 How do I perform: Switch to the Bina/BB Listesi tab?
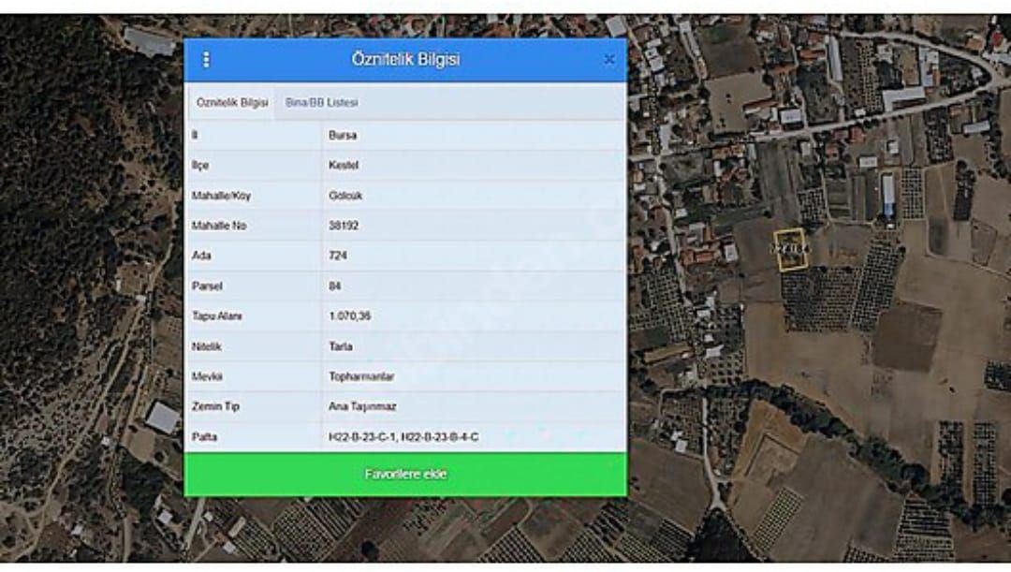322,103
